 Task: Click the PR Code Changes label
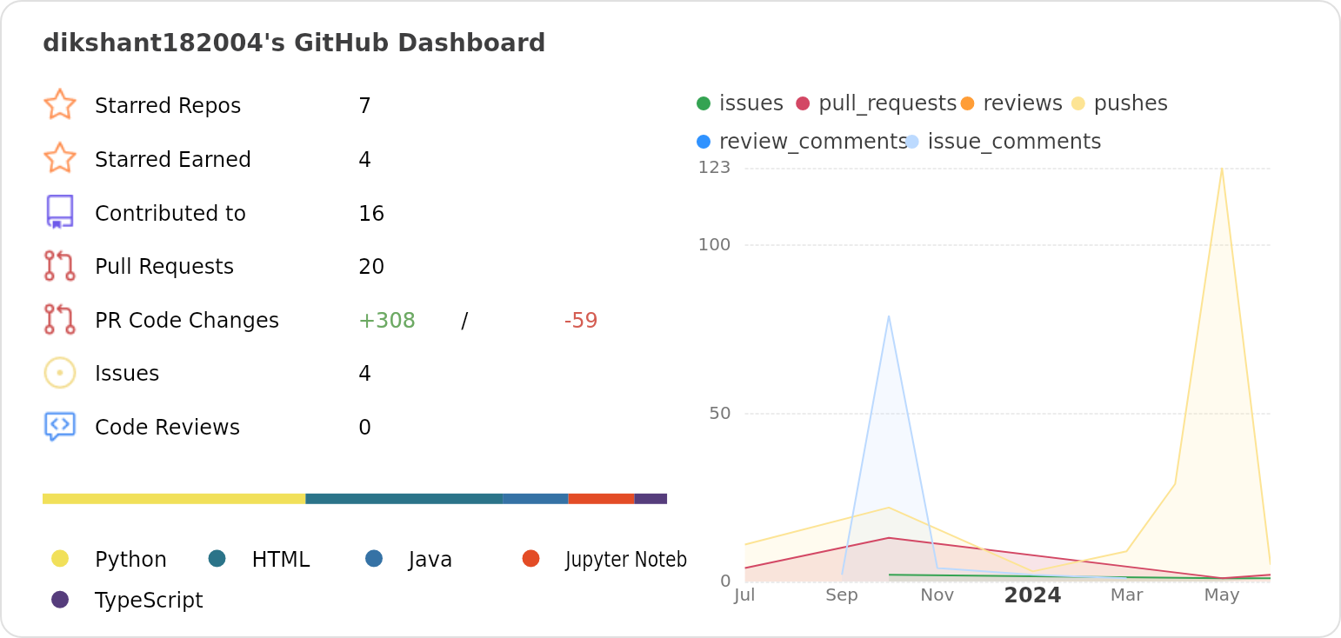pyautogui.click(x=187, y=321)
